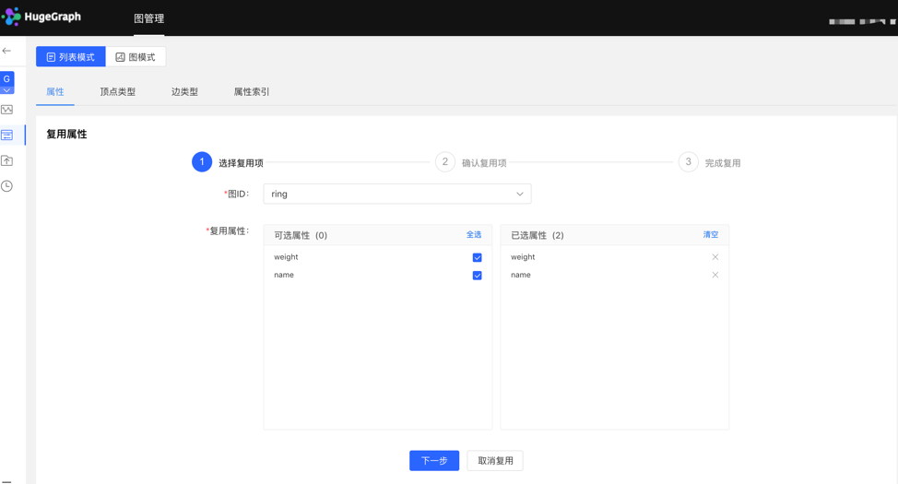Go to the 属性索引 tab

click(x=251, y=92)
